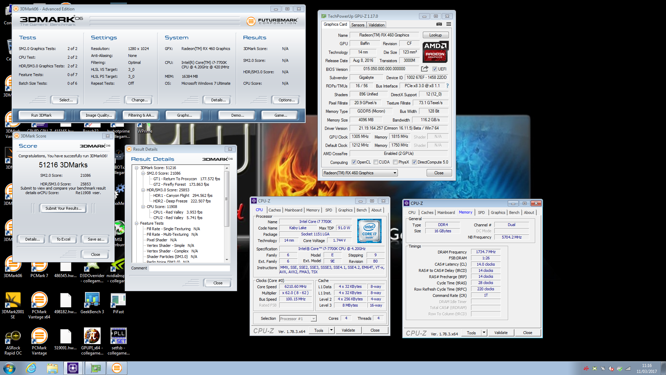Switch to the Validation tab in GPU-Z

coord(376,25)
